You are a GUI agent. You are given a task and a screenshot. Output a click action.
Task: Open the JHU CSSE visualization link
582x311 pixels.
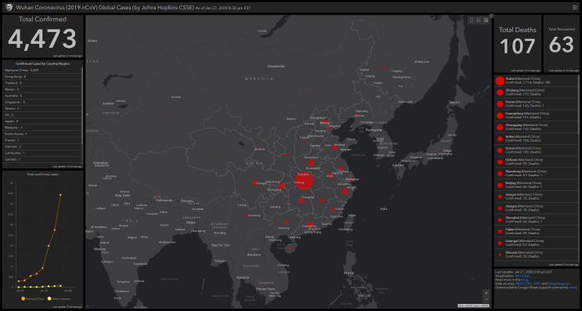[x=522, y=276]
